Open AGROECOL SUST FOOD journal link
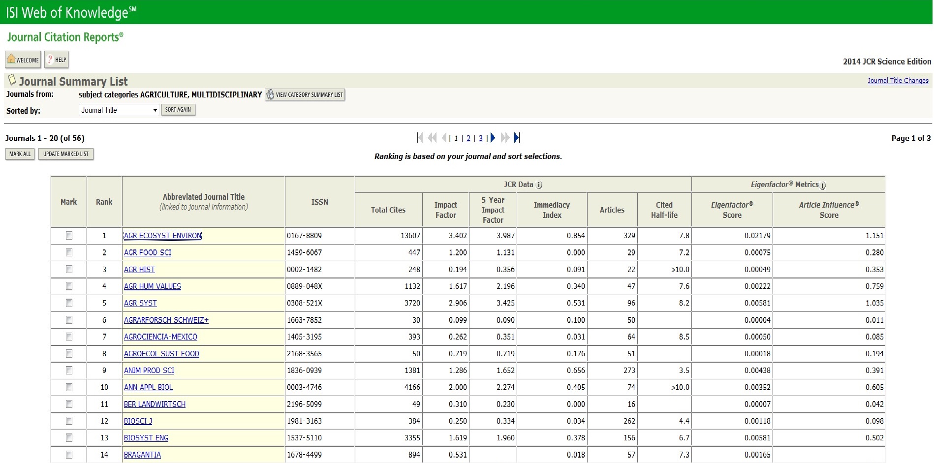Image resolution: width=934 pixels, height=463 pixels. pyautogui.click(x=161, y=354)
